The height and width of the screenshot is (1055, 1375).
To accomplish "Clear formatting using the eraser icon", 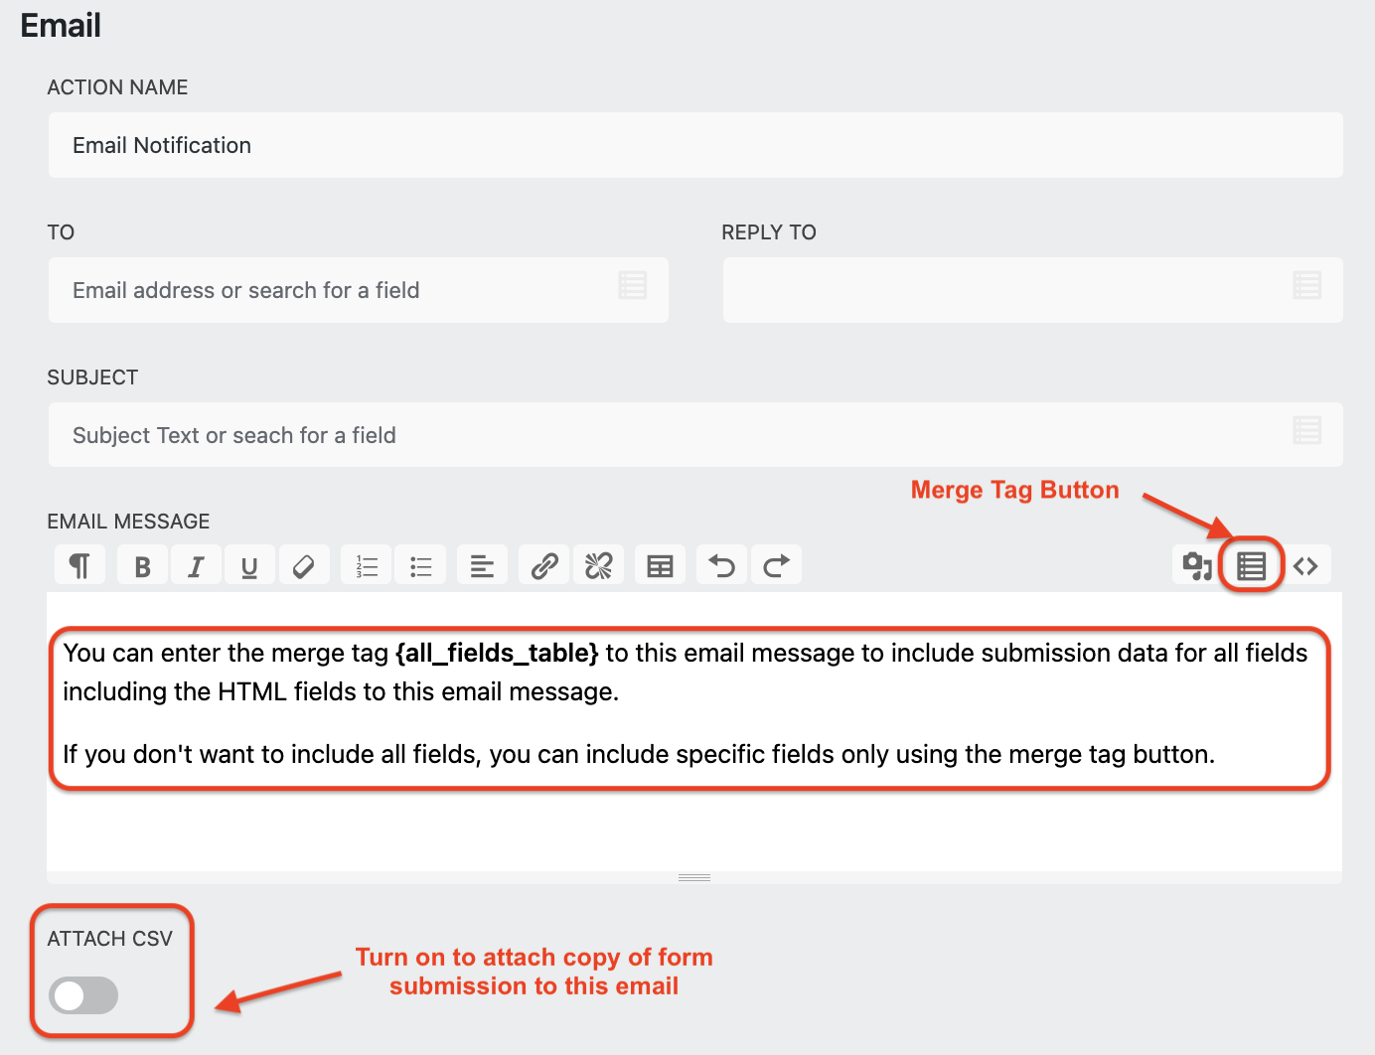I will click(x=304, y=564).
